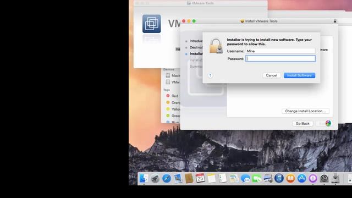This screenshot has width=352, height=198.
Task: Open Messages from the Dock
Action: (245, 179)
